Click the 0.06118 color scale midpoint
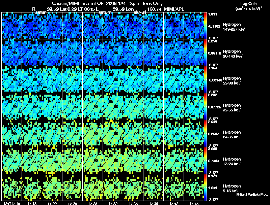270x205 pixels. [215, 53]
